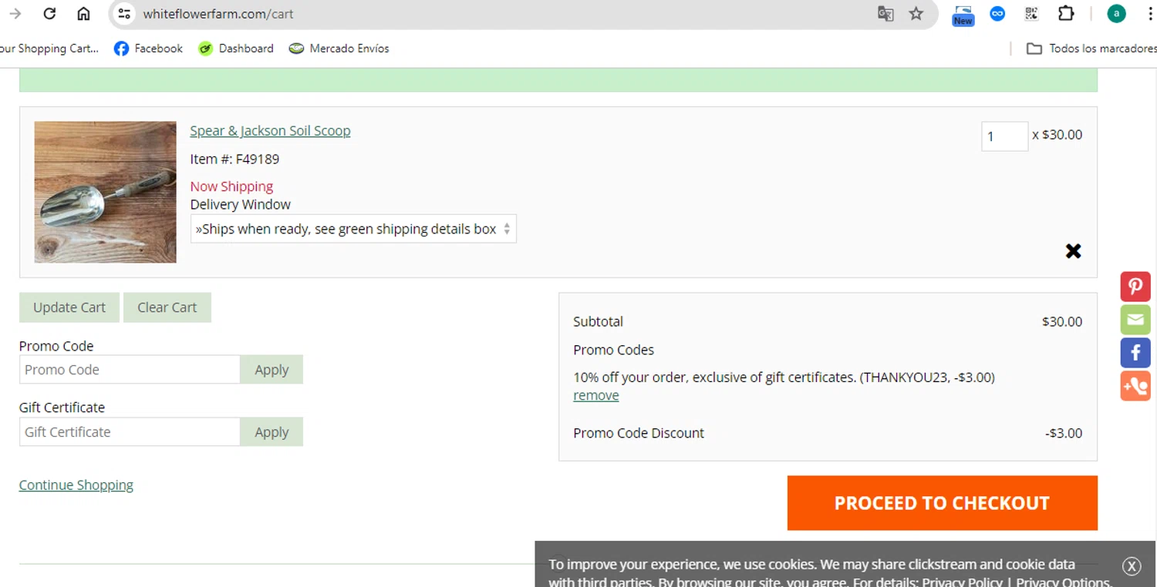Click Proceed to Checkout
This screenshot has width=1157, height=587.
(x=942, y=503)
